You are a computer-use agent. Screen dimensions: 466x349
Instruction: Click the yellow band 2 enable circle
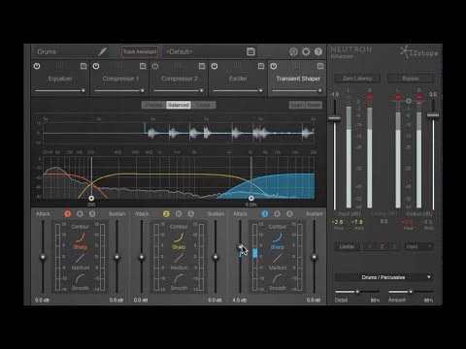tap(166, 214)
